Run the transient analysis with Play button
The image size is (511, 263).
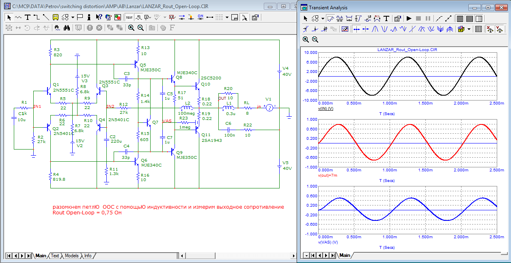point(409,19)
